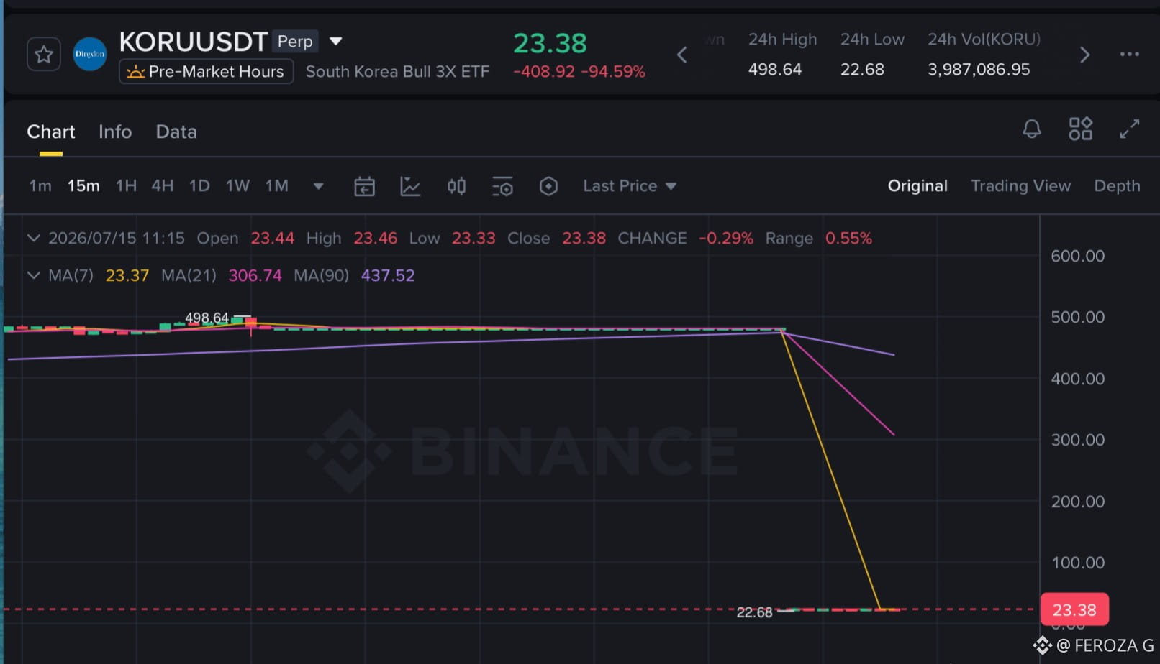This screenshot has height=664, width=1160.
Task: Click the -408.92 -94.59% change text
Action: tap(579, 72)
